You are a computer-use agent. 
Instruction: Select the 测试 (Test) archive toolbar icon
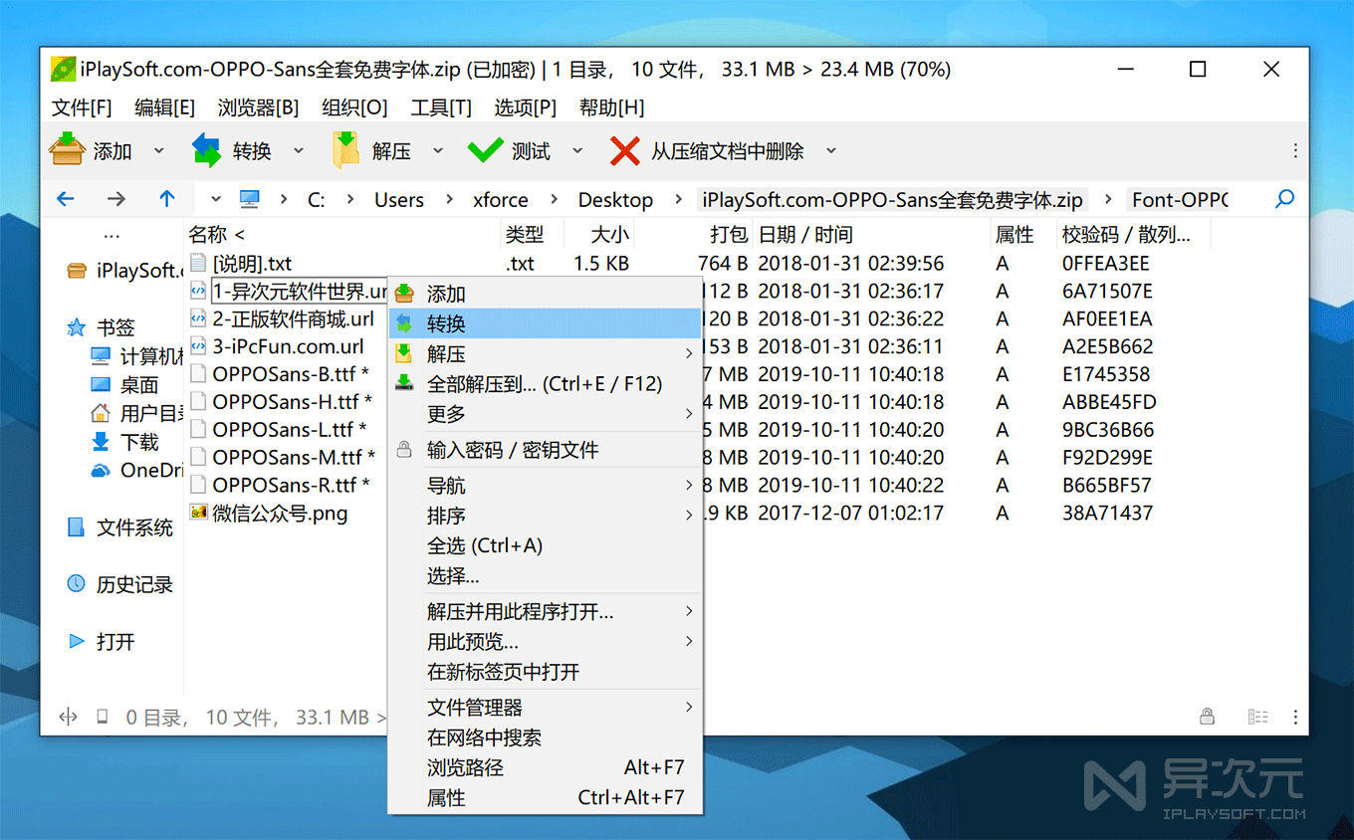point(485,149)
